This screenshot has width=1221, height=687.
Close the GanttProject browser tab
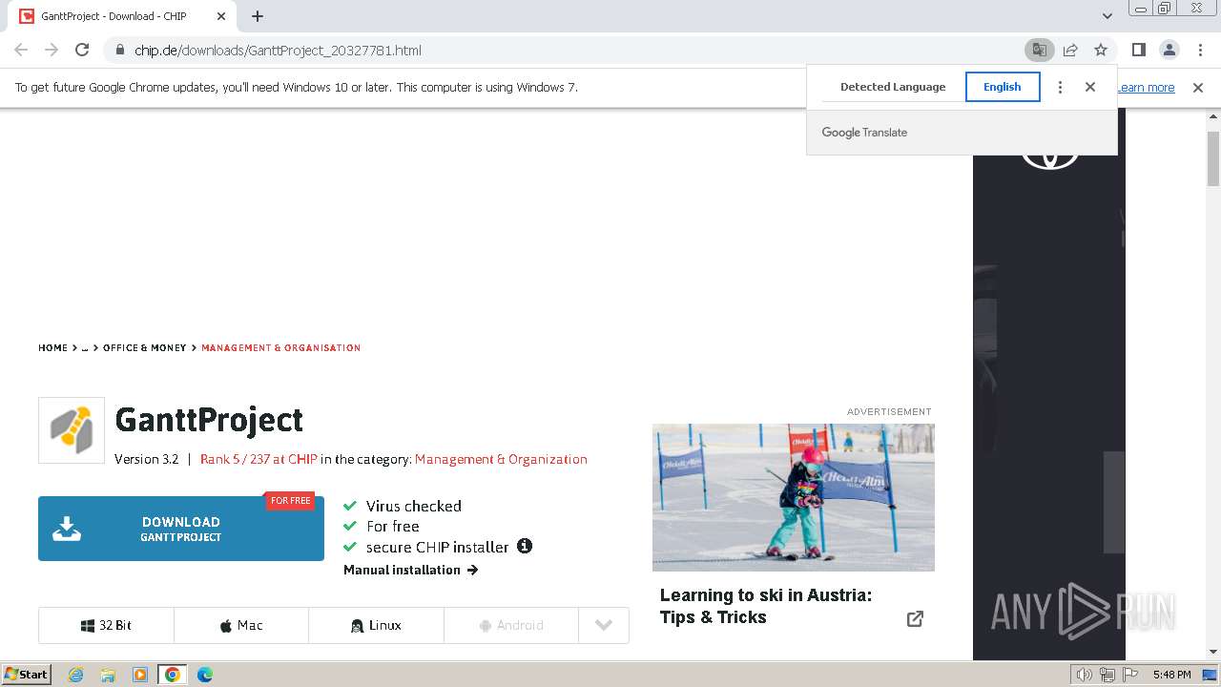click(x=220, y=16)
